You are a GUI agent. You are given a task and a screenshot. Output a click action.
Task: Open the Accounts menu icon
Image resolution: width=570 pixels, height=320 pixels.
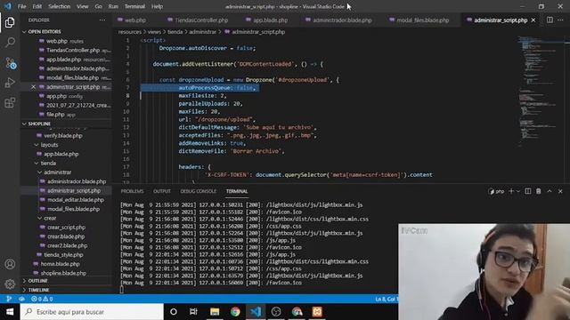coord(10,264)
